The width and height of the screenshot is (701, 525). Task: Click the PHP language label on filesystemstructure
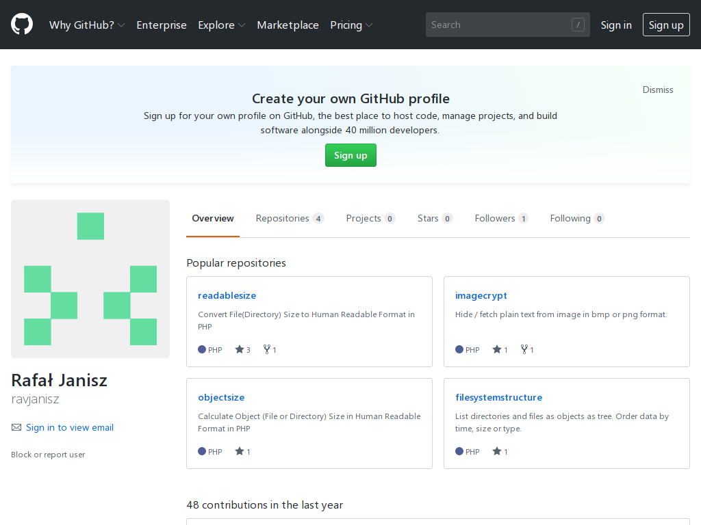472,452
